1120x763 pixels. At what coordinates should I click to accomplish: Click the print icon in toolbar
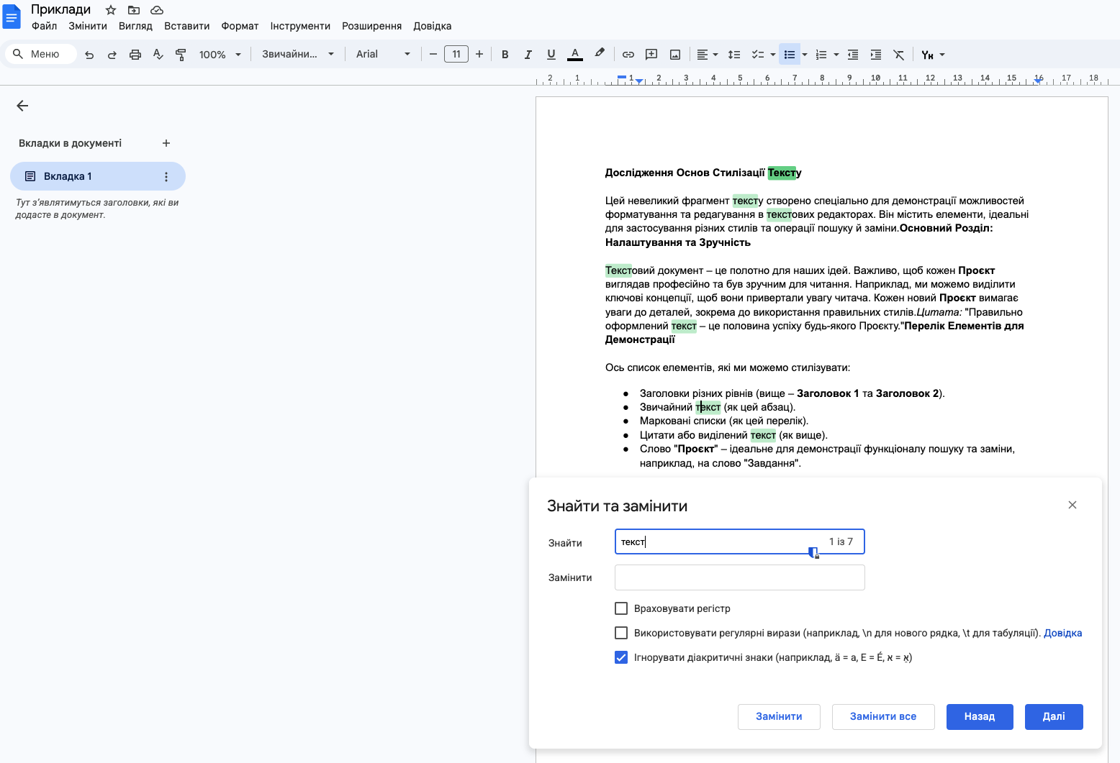click(135, 55)
